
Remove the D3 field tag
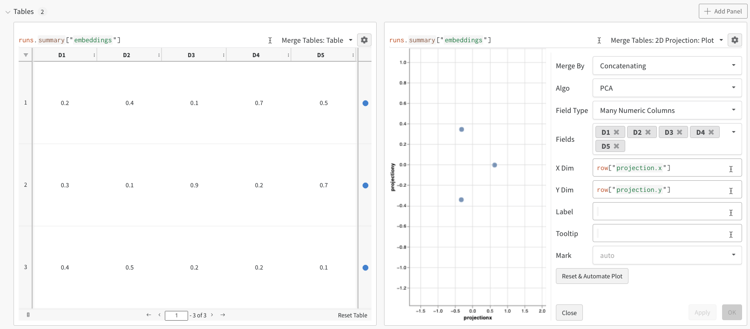coord(680,132)
